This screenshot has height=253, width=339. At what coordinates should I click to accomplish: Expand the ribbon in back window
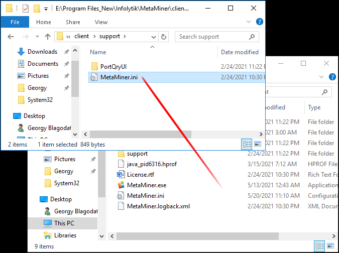point(321,77)
